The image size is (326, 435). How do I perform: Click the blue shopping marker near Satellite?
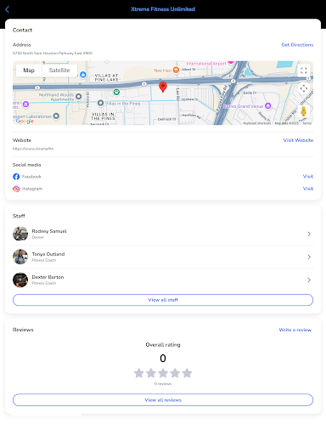(83, 75)
